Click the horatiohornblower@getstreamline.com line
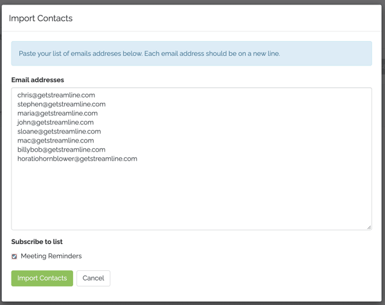385x305 pixels. pyautogui.click(x=78, y=159)
